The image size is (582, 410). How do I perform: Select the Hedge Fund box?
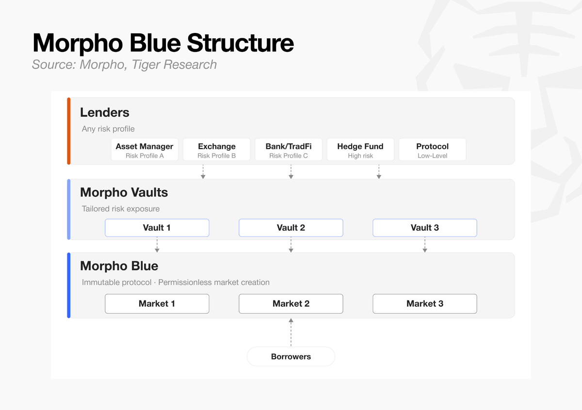(x=360, y=150)
